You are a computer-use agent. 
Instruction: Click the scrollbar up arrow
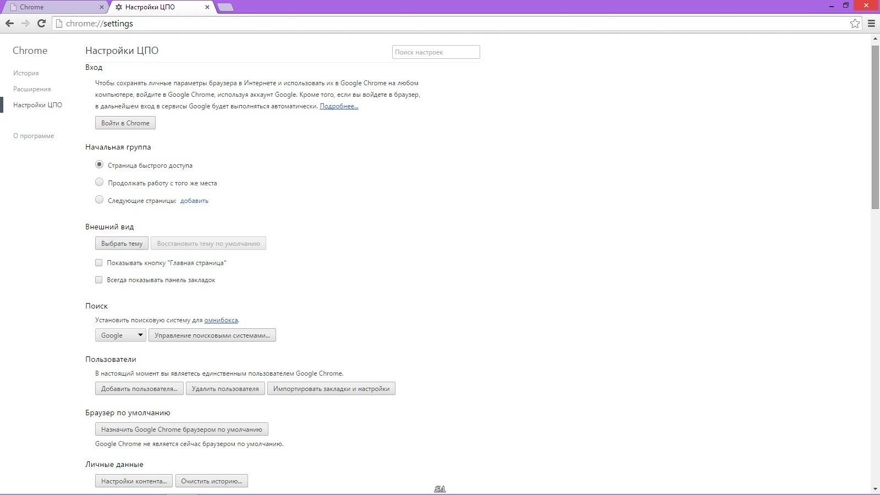point(875,39)
